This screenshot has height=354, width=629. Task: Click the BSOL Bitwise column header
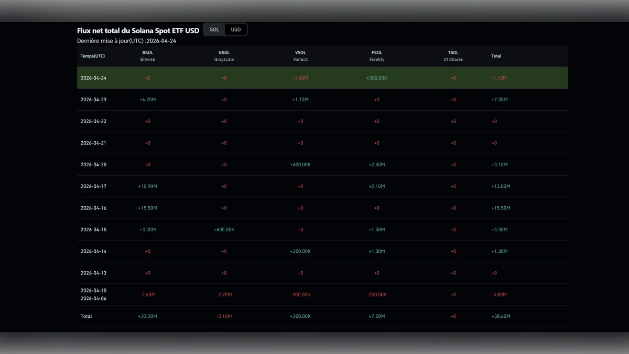coord(147,56)
